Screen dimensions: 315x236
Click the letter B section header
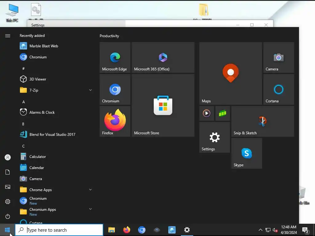tap(23, 124)
